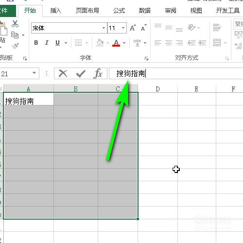
Task: Open the borders dropdown arrow
Action: point(87,43)
